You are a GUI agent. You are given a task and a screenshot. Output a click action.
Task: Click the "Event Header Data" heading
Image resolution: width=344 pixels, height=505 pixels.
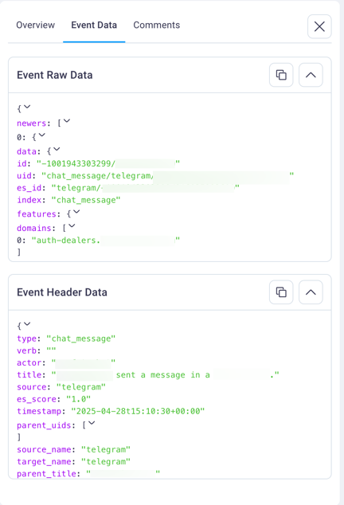(62, 292)
